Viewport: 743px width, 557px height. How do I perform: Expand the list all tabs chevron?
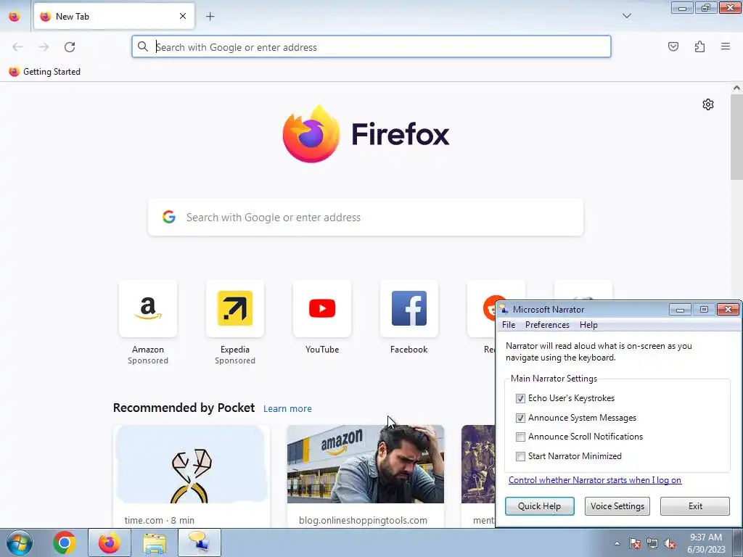626,16
